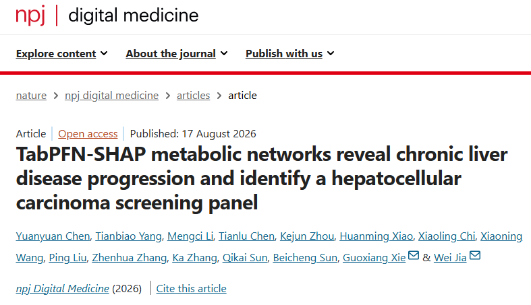Click the email envelope icon beside Guoxiang Xie

click(x=414, y=255)
